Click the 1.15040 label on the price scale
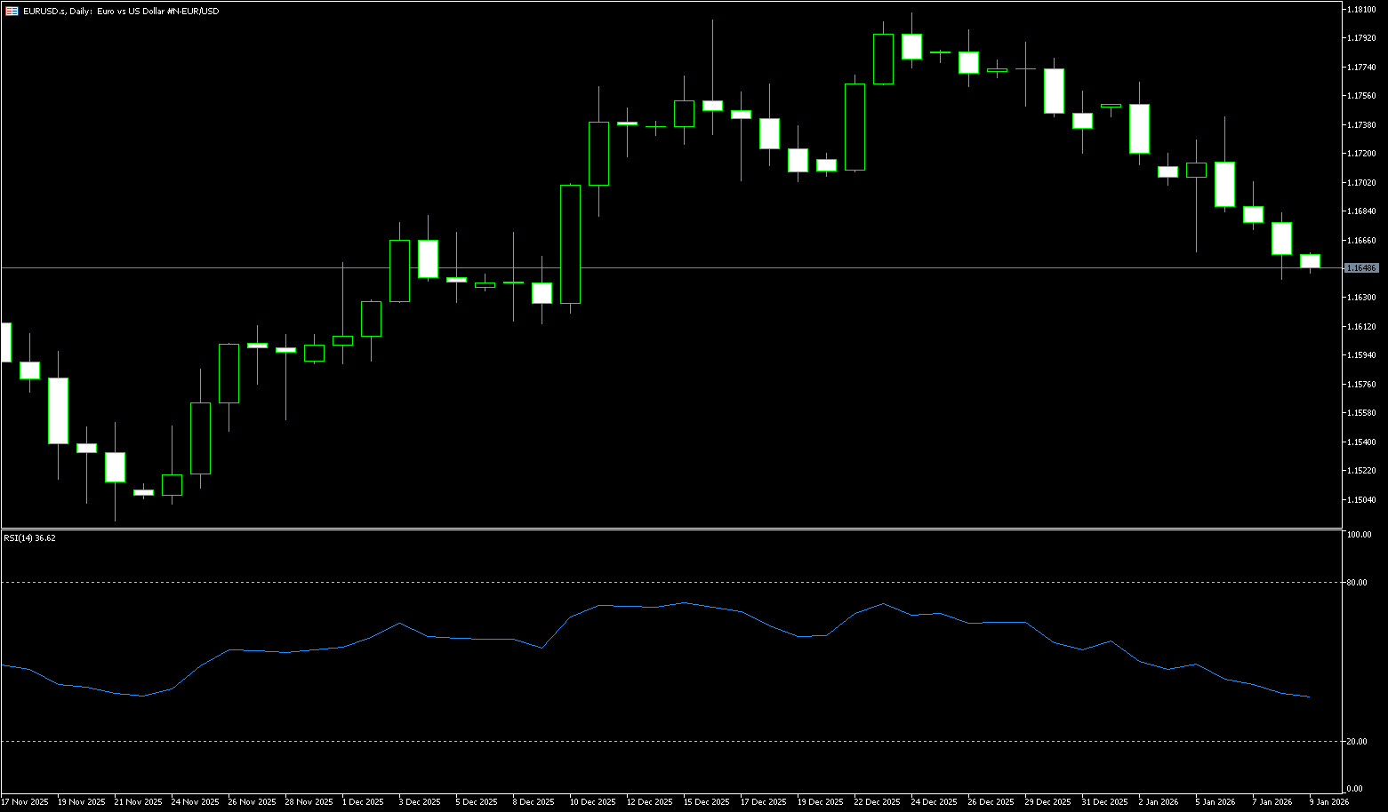The image size is (1388, 812). point(1362,500)
